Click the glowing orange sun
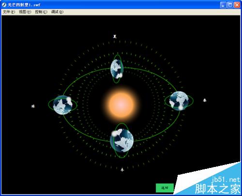This screenshot has width=242, height=196. coord(121,105)
